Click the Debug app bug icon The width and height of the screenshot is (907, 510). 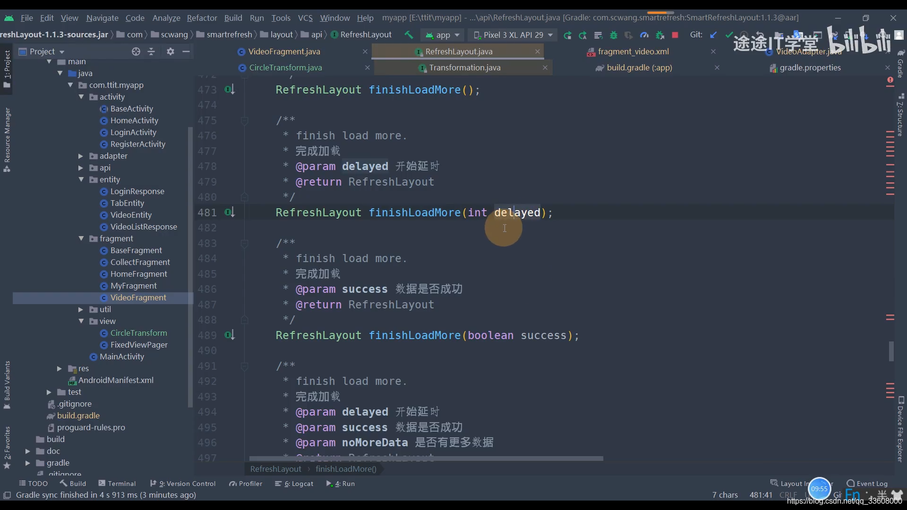(614, 35)
